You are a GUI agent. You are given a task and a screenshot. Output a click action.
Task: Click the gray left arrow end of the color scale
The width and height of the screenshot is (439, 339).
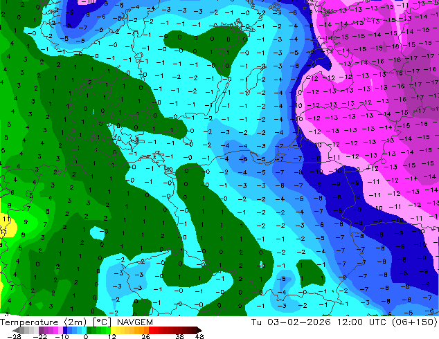(16, 330)
